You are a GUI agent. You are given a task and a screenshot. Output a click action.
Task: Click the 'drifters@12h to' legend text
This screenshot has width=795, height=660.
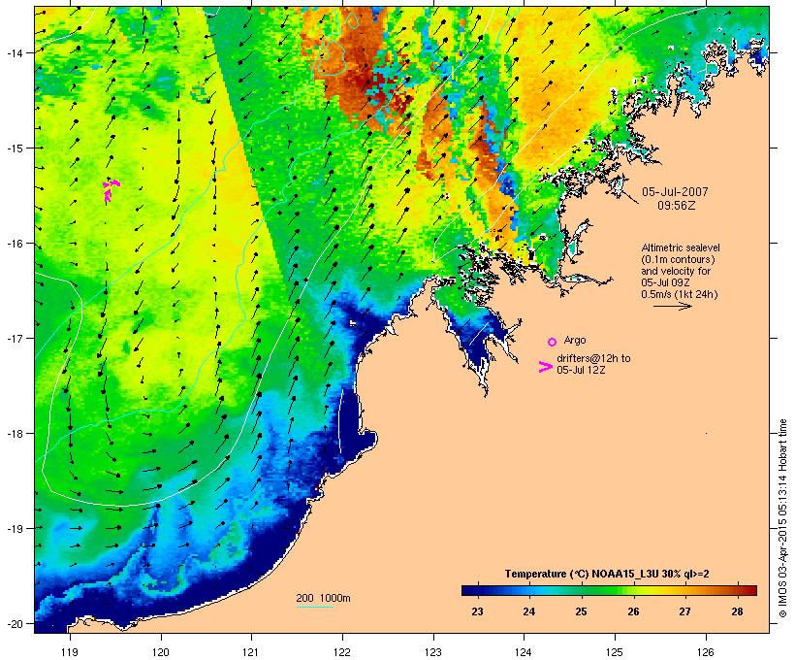pos(593,358)
